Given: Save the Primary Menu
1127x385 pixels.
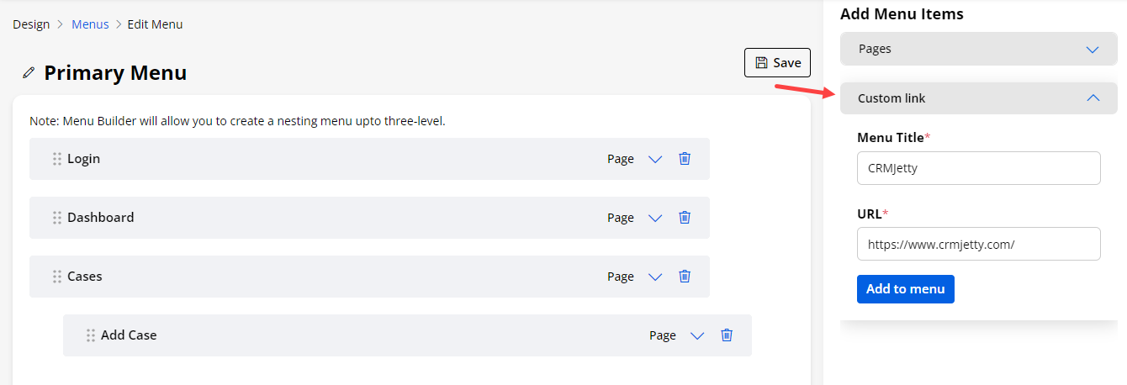Looking at the screenshot, I should [777, 63].
